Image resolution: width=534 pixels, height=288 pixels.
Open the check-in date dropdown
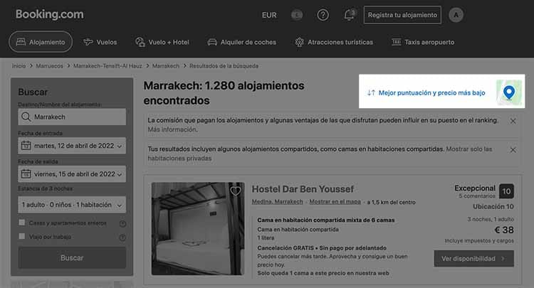click(72, 146)
